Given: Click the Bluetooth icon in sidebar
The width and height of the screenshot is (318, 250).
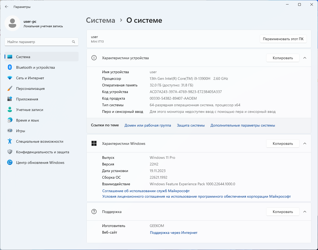Looking at the screenshot, I should click(x=10, y=67).
